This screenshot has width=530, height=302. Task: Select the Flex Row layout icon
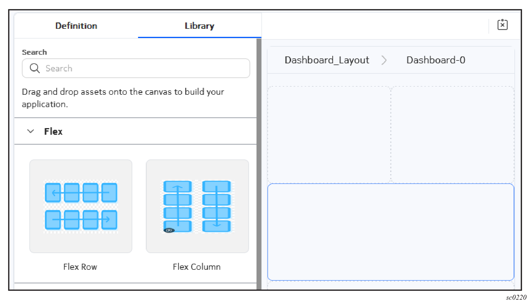pos(81,206)
